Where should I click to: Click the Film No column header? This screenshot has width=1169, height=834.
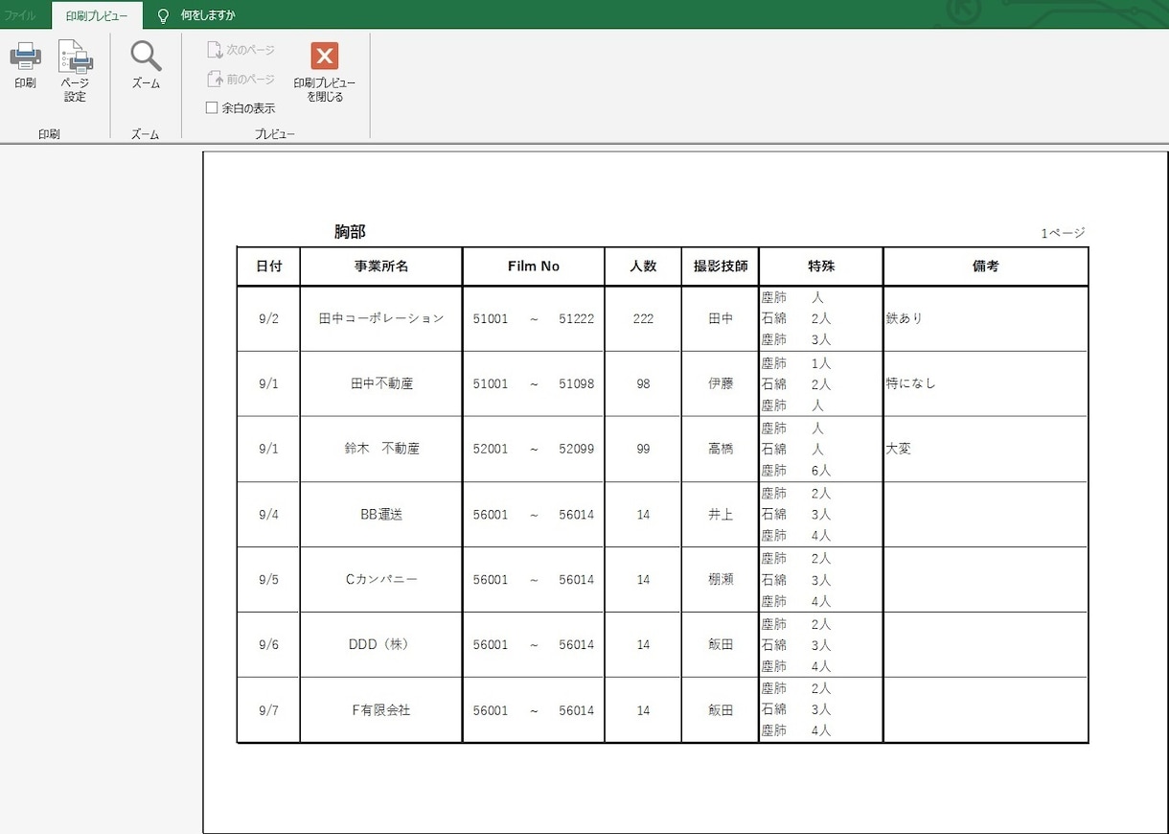(x=534, y=266)
